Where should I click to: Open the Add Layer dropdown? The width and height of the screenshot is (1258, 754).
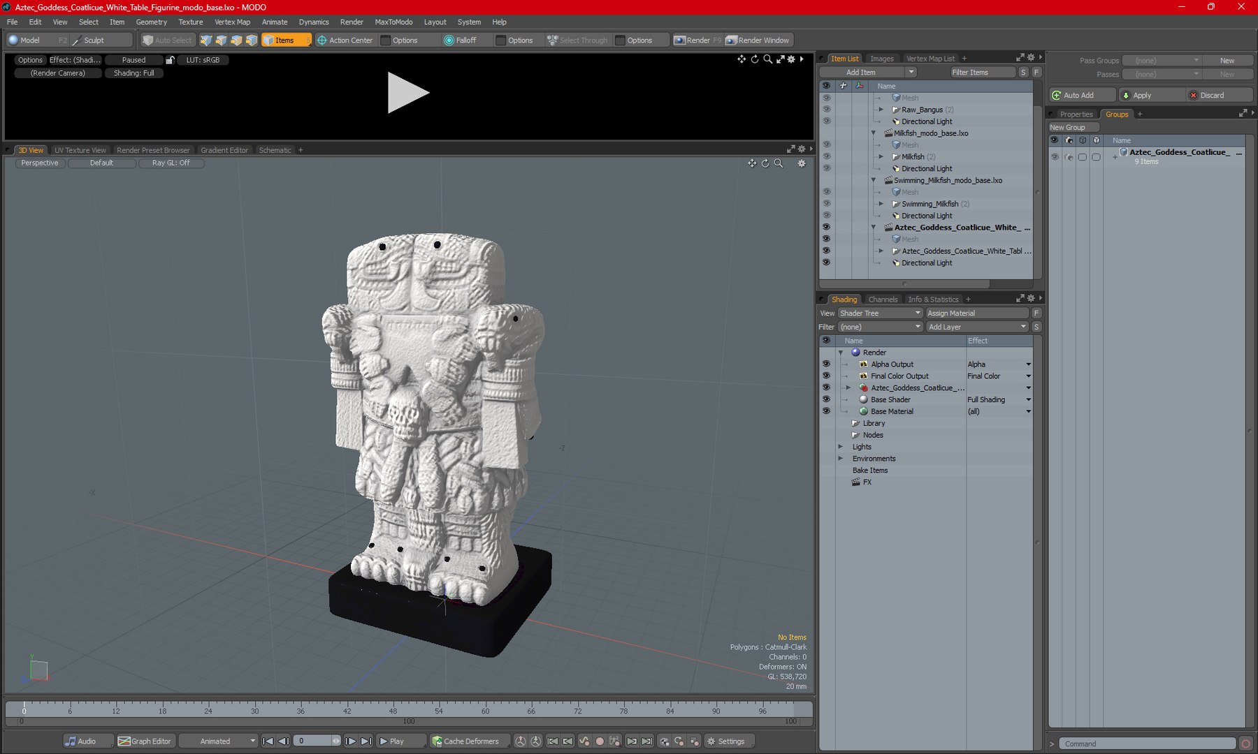tap(977, 327)
